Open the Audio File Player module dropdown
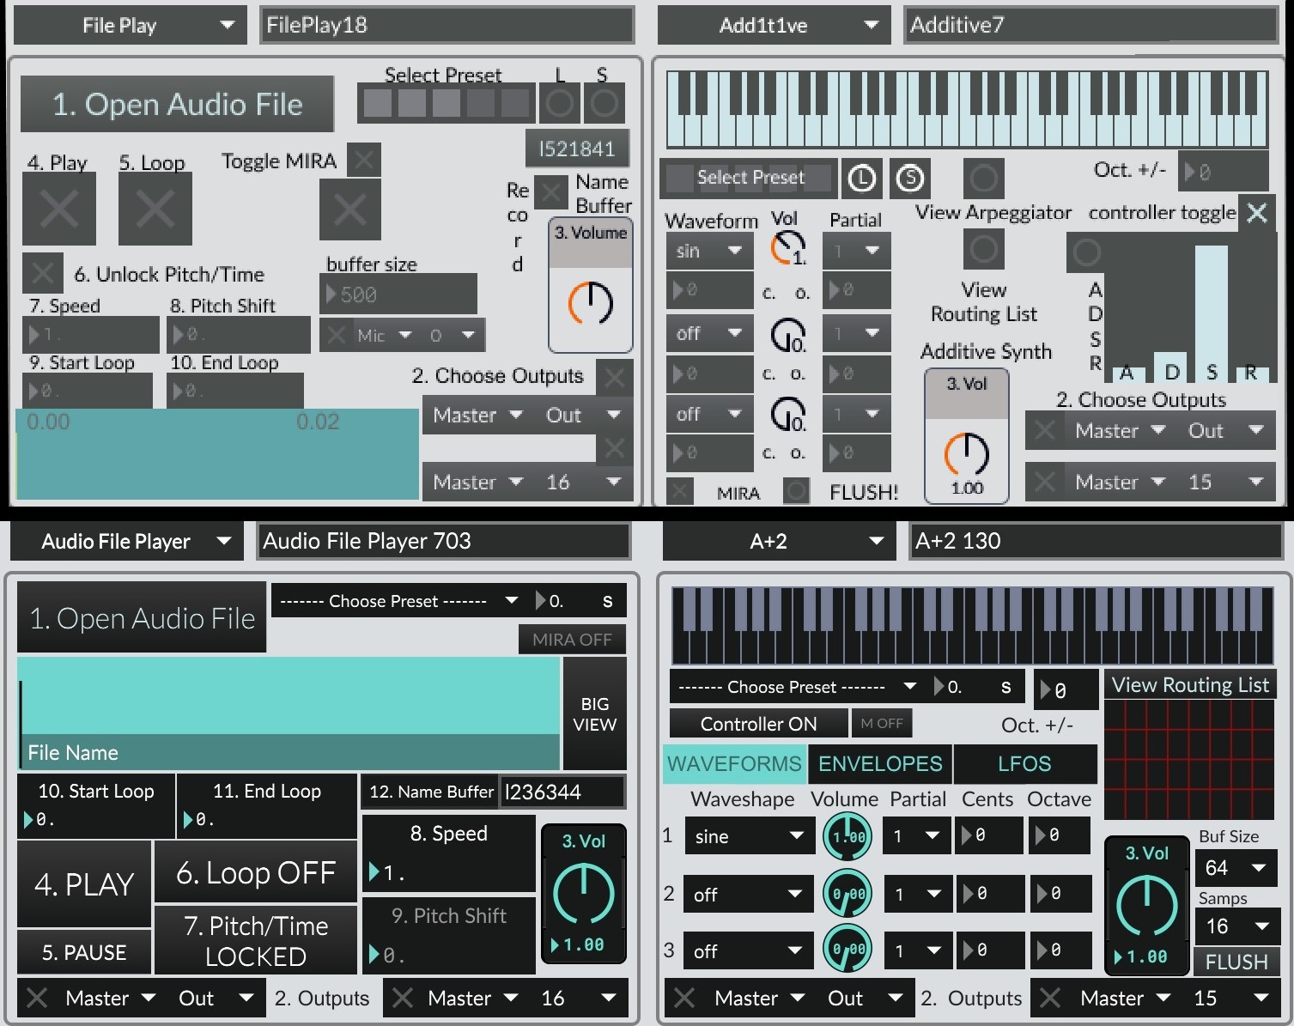 (127, 541)
